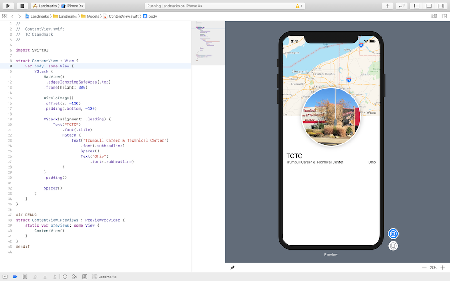Select the Ohio label in preview
This screenshot has height=281, width=450.
click(x=372, y=162)
